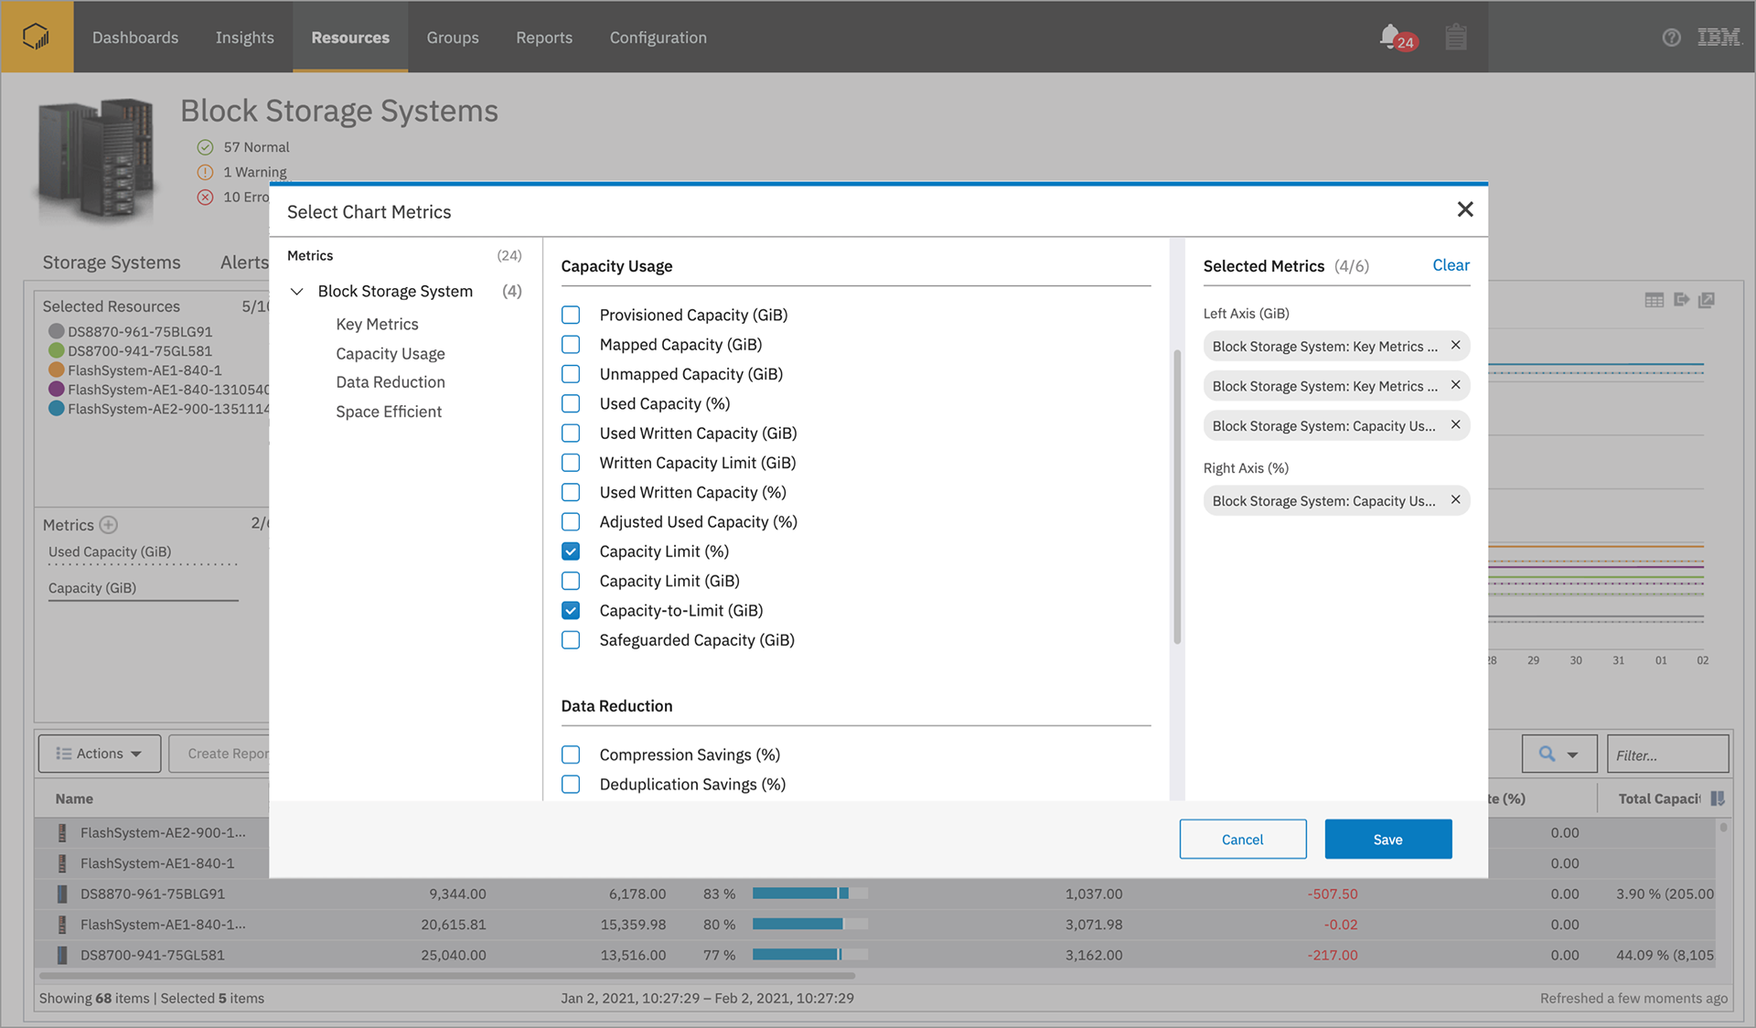The width and height of the screenshot is (1756, 1028).
Task: Click the FlashSystem-AE1-840-1 row device icon
Action: [62, 862]
